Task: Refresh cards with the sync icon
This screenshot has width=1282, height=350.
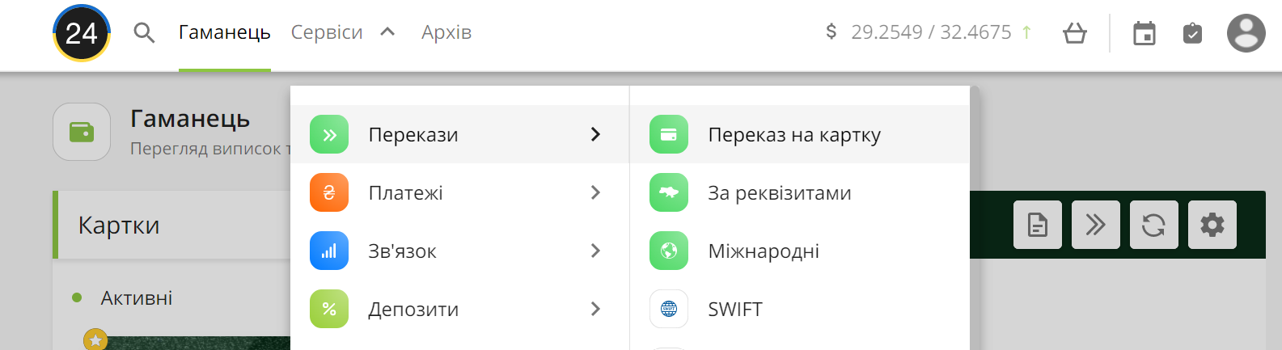Action: [x=1154, y=225]
